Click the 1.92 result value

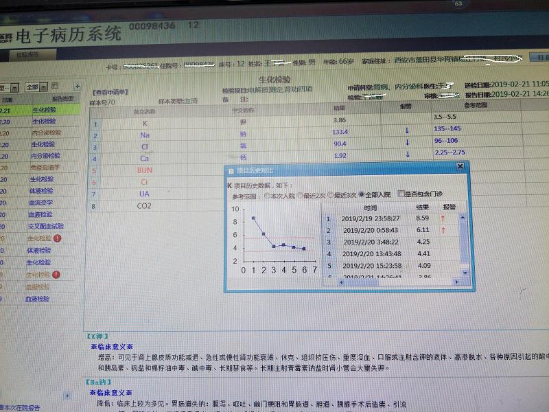coord(340,156)
